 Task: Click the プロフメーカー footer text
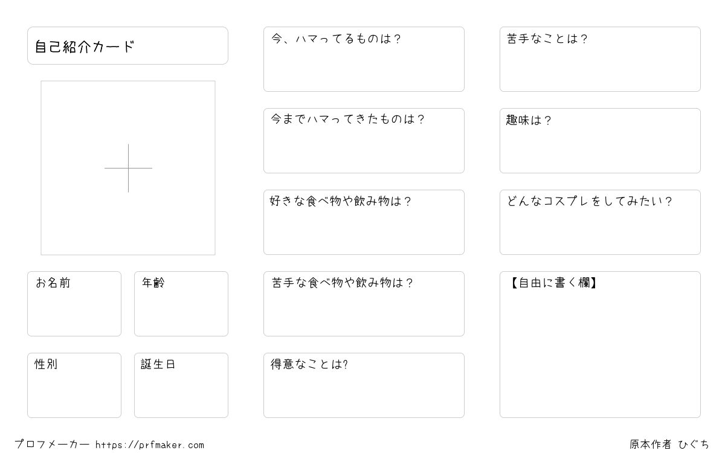pyautogui.click(x=53, y=445)
